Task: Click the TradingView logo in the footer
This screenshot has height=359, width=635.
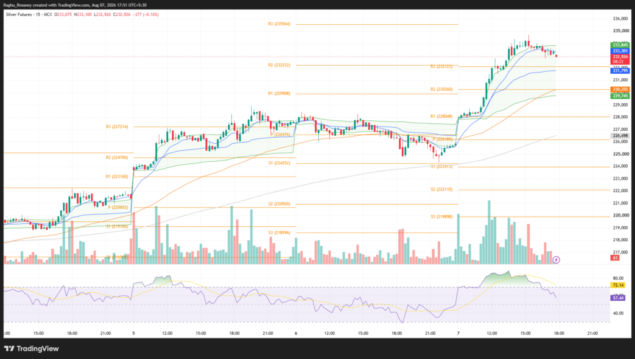Action: pos(32,348)
